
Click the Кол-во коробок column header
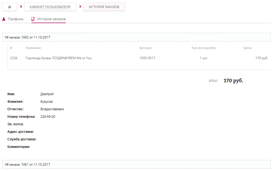tap(204, 48)
